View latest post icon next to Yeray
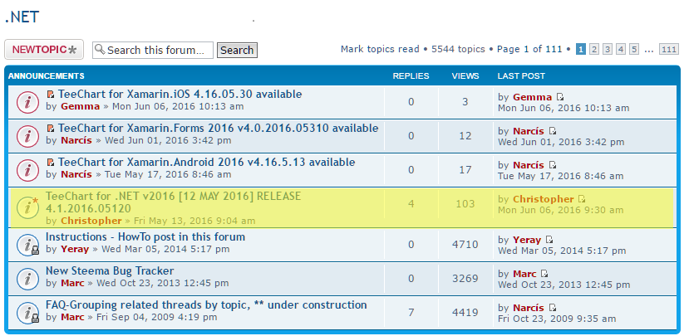This screenshot has width=689, height=336. click(x=549, y=240)
